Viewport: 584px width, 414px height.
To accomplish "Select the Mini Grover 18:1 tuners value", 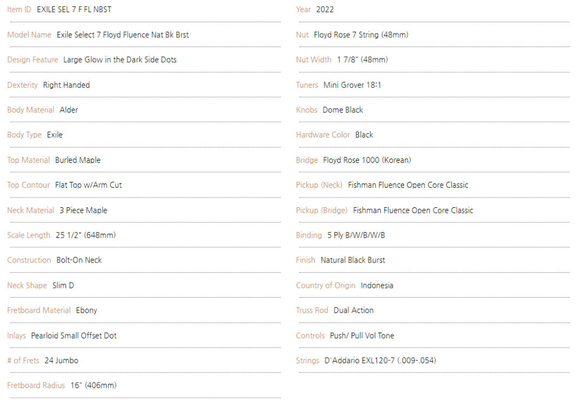I will point(352,85).
